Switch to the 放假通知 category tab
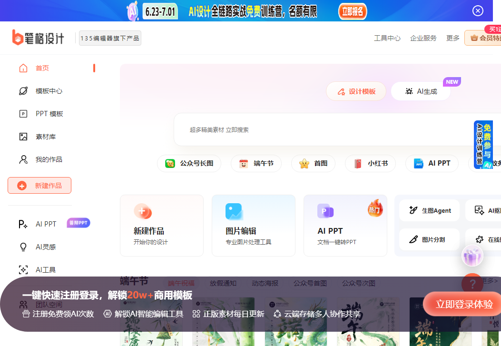Screen dimensions: 501x346 (223, 283)
